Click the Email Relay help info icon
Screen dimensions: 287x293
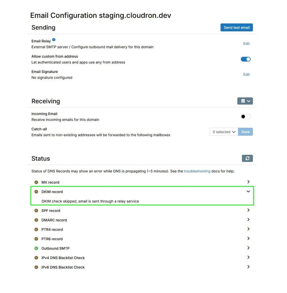(x=54, y=40)
